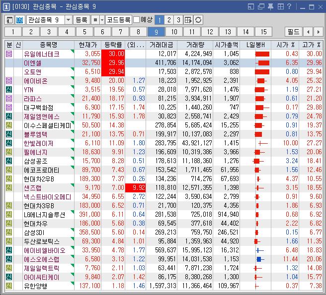This screenshot has height=295, width=326.
Task: Click the 신 badge in 삼성공조 row
Action: pyautogui.click(x=9, y=161)
